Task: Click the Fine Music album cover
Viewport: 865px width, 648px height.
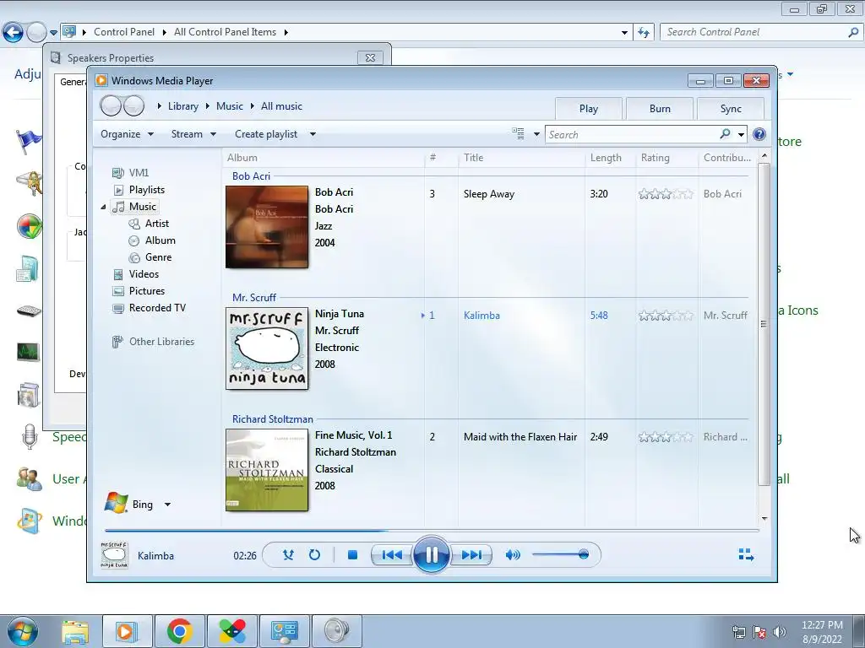Action: tap(267, 470)
